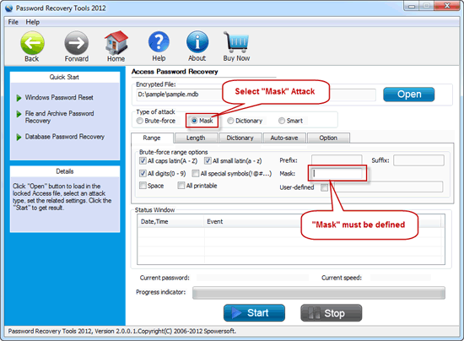Click the version text in status bar
464x341 pixels.
(122, 331)
